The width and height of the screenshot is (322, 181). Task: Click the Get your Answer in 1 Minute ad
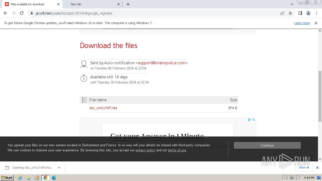tap(157, 136)
